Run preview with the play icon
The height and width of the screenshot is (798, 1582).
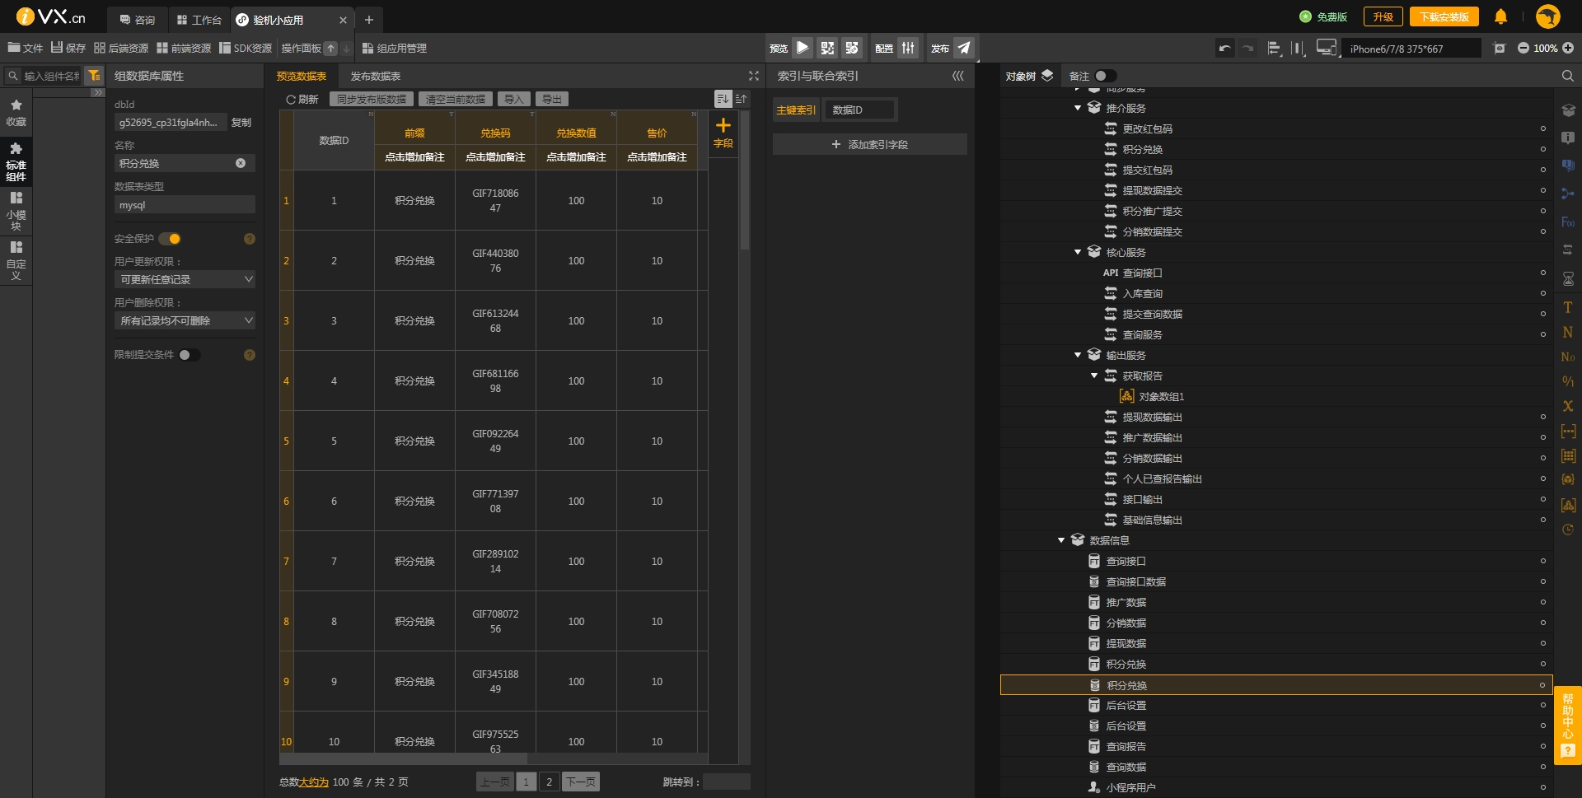click(803, 48)
